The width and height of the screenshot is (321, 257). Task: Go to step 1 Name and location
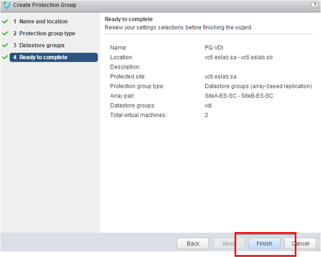(x=43, y=22)
